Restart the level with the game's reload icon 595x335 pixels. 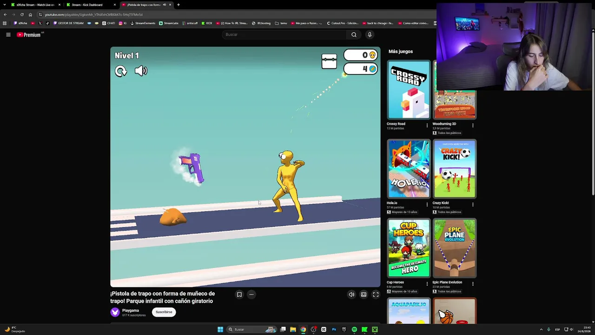121,71
